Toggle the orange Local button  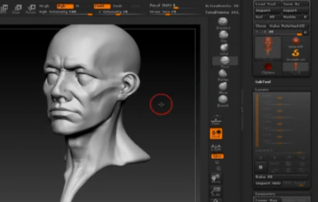216,134
